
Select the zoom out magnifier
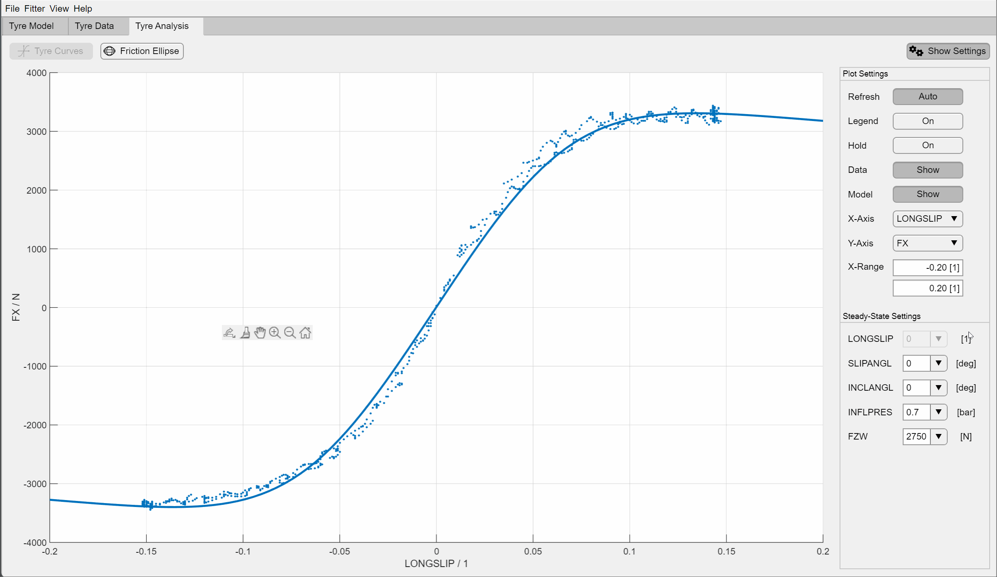(x=290, y=333)
